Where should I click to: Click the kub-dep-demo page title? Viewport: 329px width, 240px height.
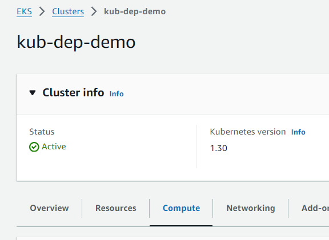(76, 42)
